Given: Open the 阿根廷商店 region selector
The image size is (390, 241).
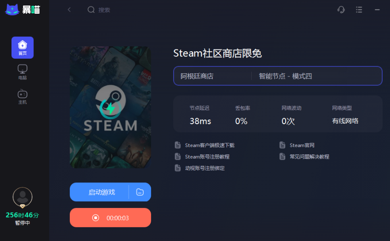Looking at the screenshot, I should [x=213, y=76].
